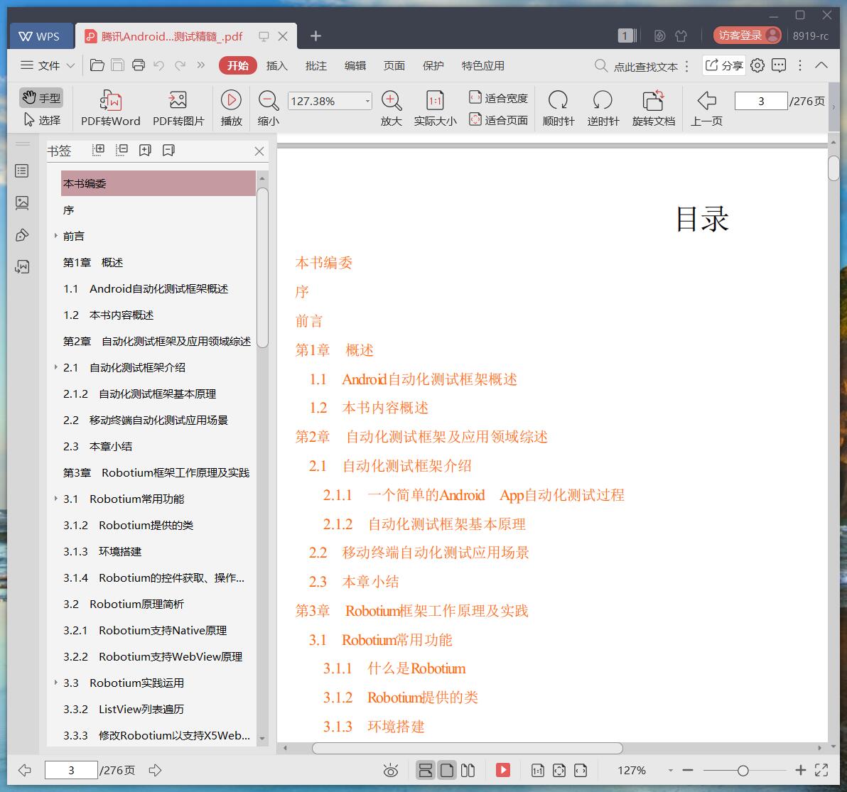Open the 特色应用 ribbon tab
Viewport: 847px width, 792px height.
click(x=482, y=65)
